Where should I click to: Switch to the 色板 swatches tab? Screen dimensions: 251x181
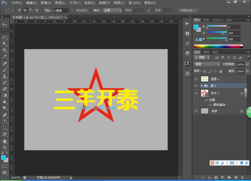tap(206, 20)
